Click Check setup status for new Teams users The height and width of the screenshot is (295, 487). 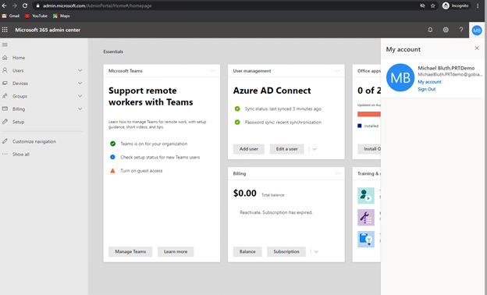click(x=160, y=157)
